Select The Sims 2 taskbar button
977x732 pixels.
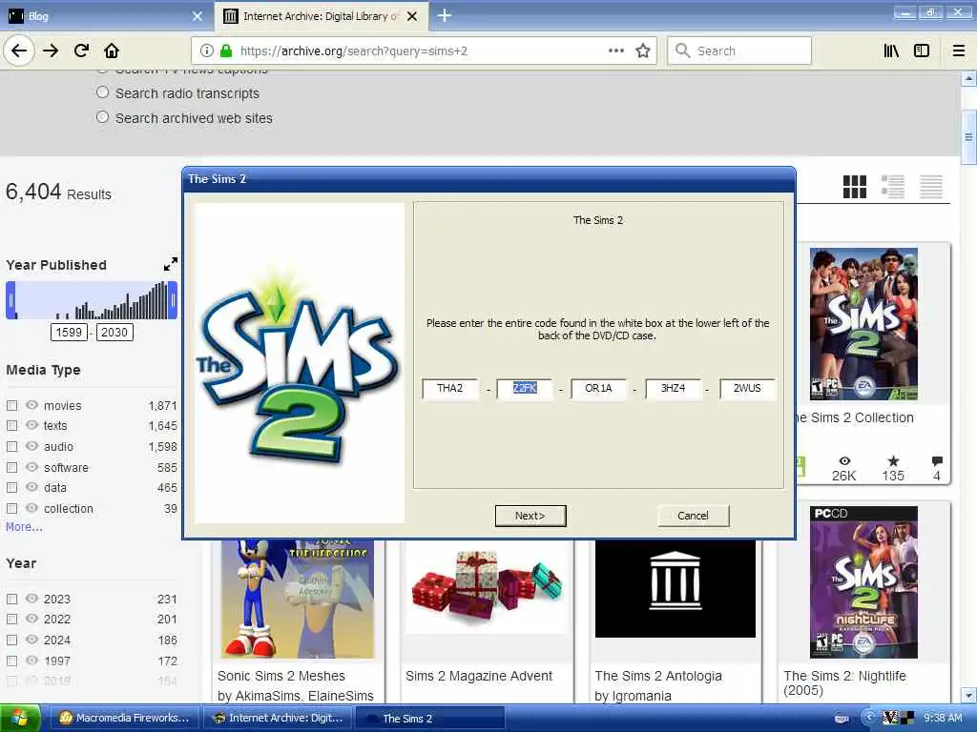pos(431,719)
